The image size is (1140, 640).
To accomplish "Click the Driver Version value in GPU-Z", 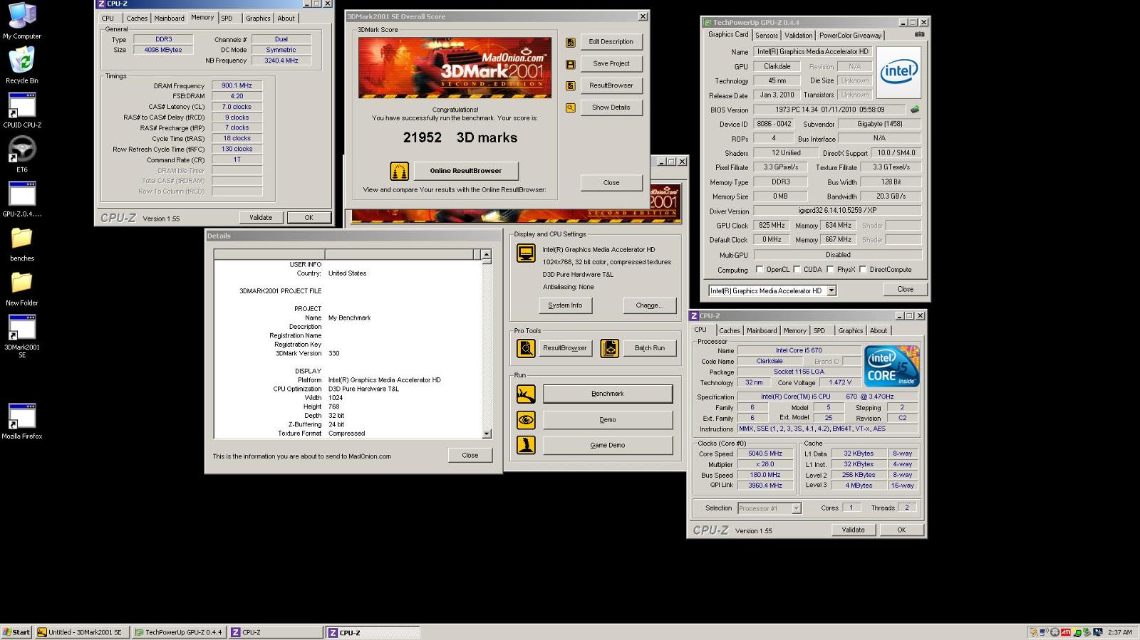I will click(837, 211).
